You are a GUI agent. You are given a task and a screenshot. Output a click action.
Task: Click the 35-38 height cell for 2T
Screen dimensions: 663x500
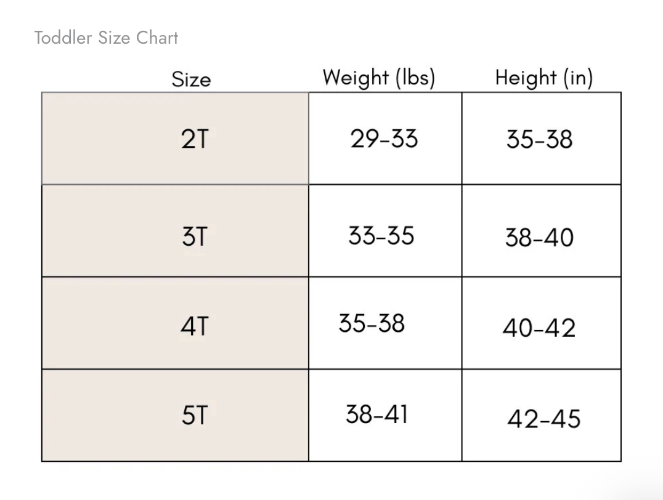point(540,139)
